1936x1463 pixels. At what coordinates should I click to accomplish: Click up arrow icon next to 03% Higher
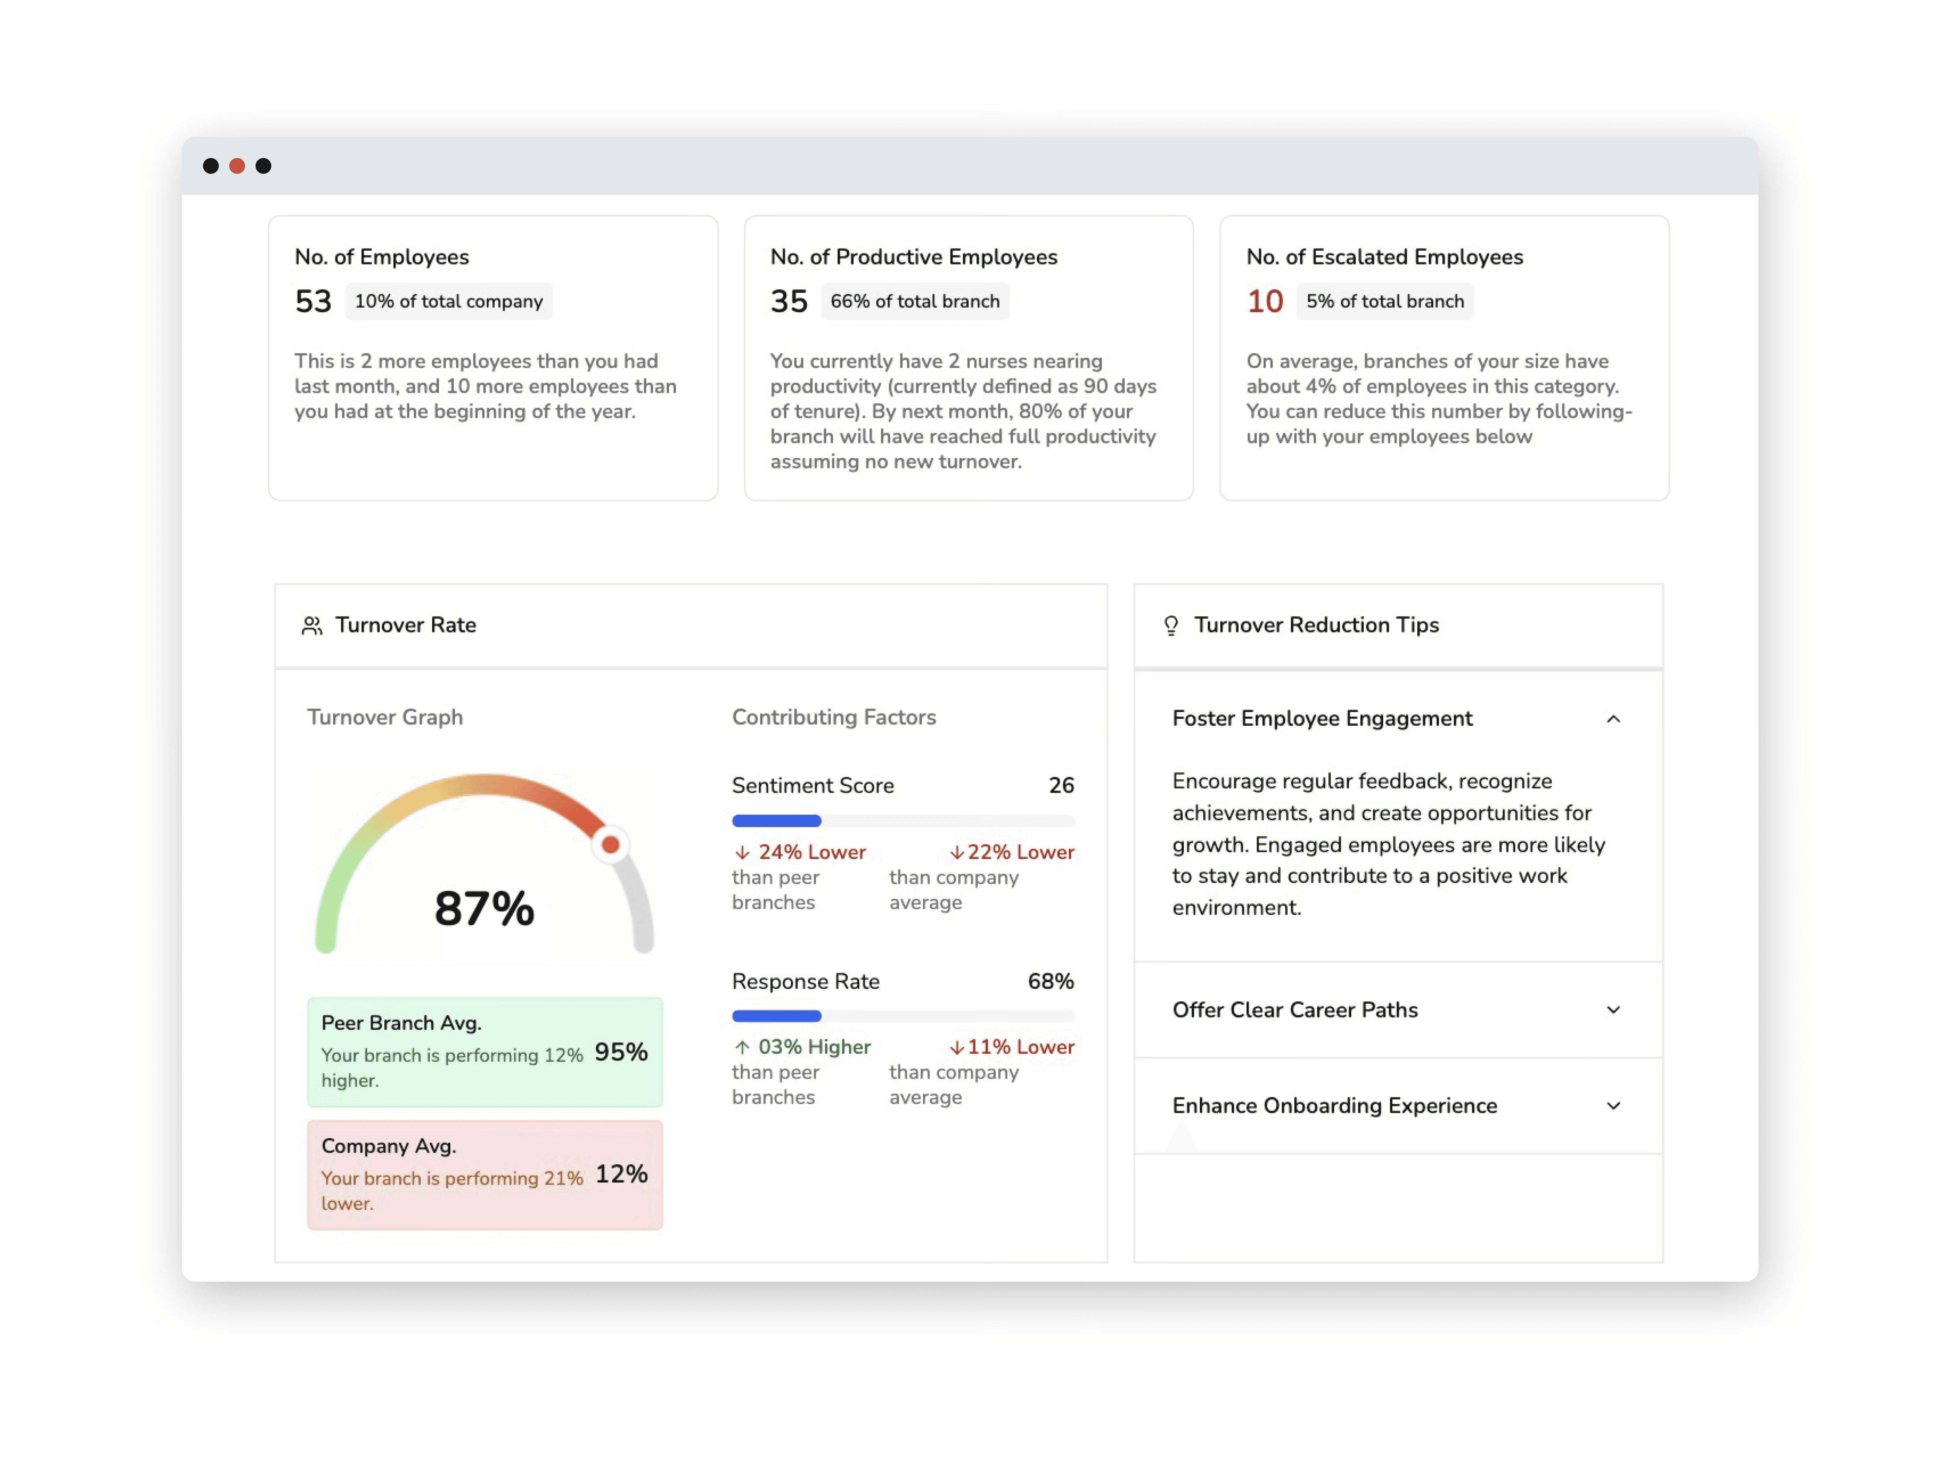[742, 1046]
